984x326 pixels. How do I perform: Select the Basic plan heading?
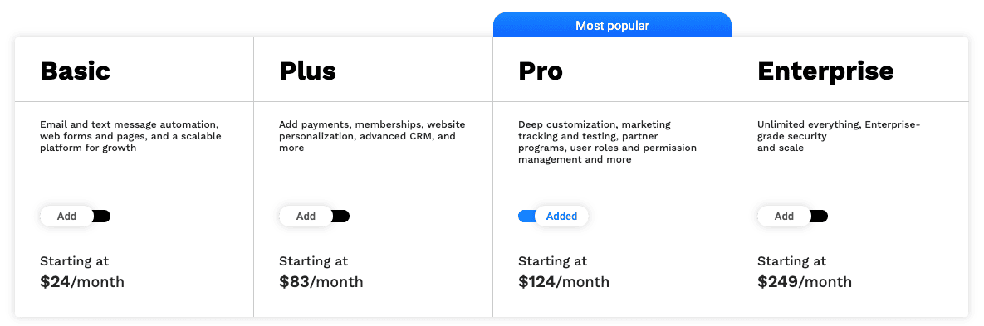point(76,71)
